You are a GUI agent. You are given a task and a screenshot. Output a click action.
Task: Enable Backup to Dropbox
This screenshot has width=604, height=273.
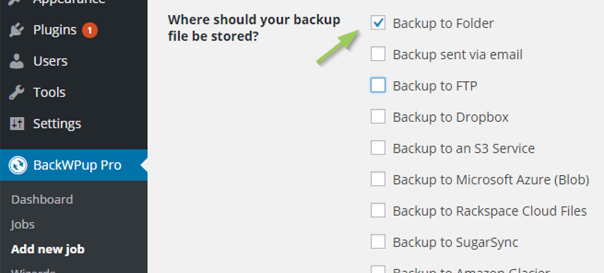[378, 116]
